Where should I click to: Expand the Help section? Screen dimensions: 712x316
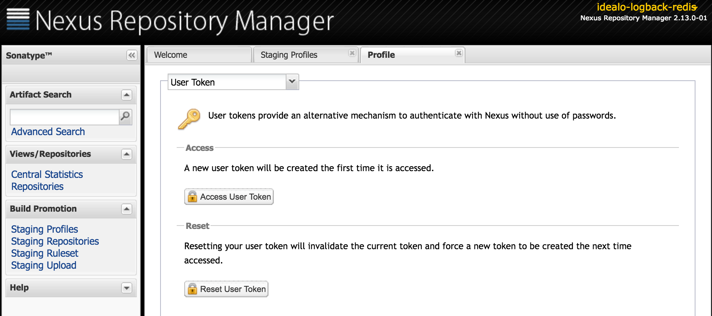(127, 288)
